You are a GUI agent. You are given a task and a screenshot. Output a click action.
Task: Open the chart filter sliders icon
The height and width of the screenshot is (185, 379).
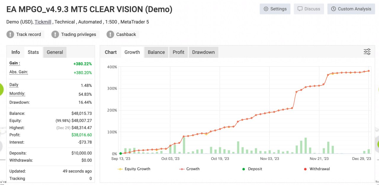367,52
